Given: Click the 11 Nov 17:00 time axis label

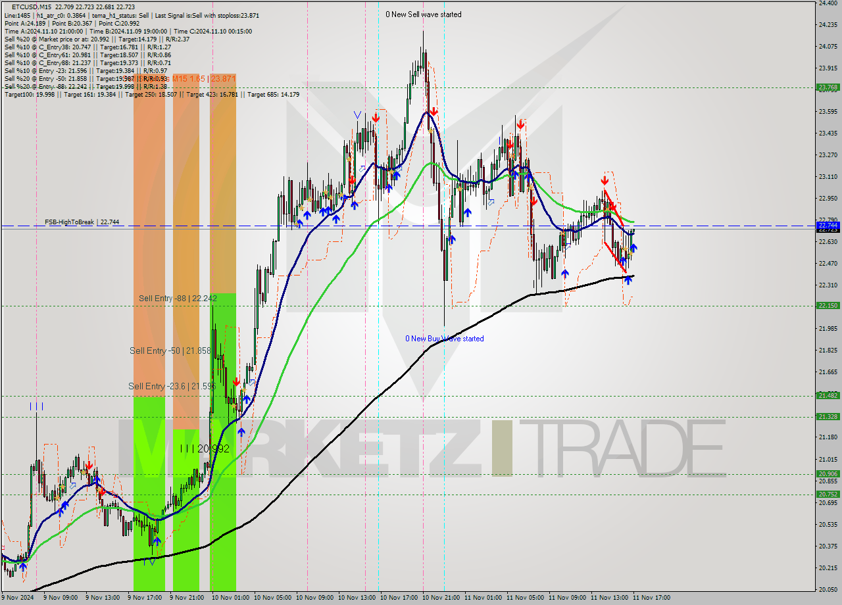Looking at the screenshot, I should tap(652, 598).
